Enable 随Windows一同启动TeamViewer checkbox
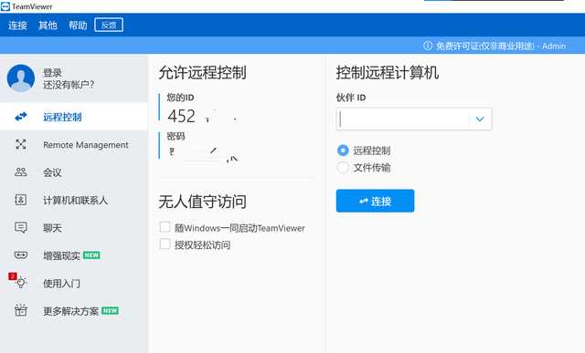The image size is (585, 353). click(x=165, y=227)
